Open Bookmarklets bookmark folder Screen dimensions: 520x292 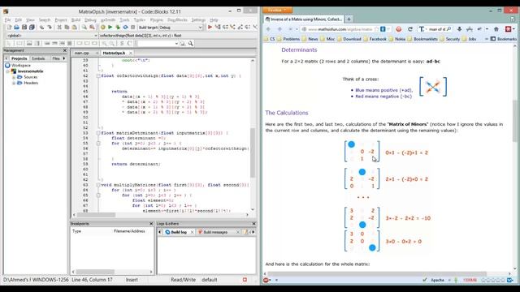422,39
